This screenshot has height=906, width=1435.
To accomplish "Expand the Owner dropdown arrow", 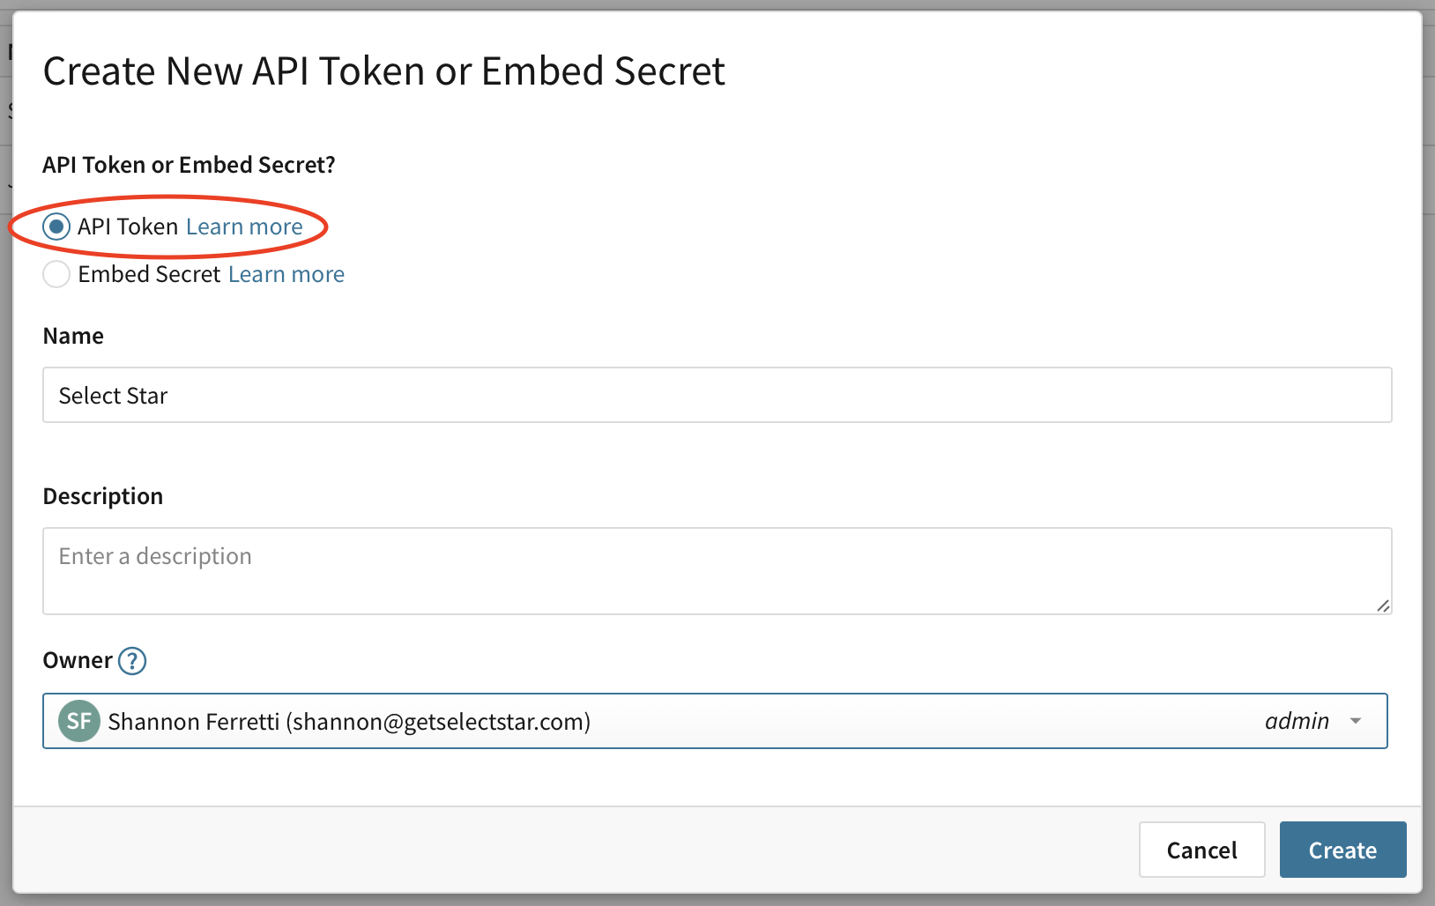I will (1356, 721).
